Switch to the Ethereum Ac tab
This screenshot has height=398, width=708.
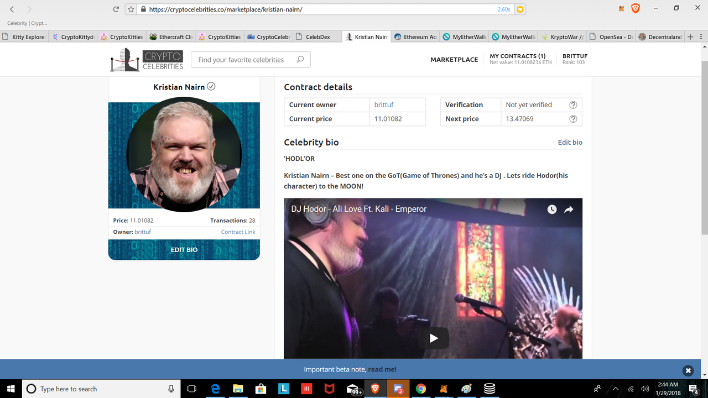point(415,37)
